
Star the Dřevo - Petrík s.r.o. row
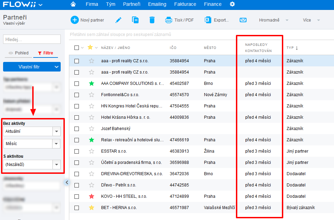92,185
